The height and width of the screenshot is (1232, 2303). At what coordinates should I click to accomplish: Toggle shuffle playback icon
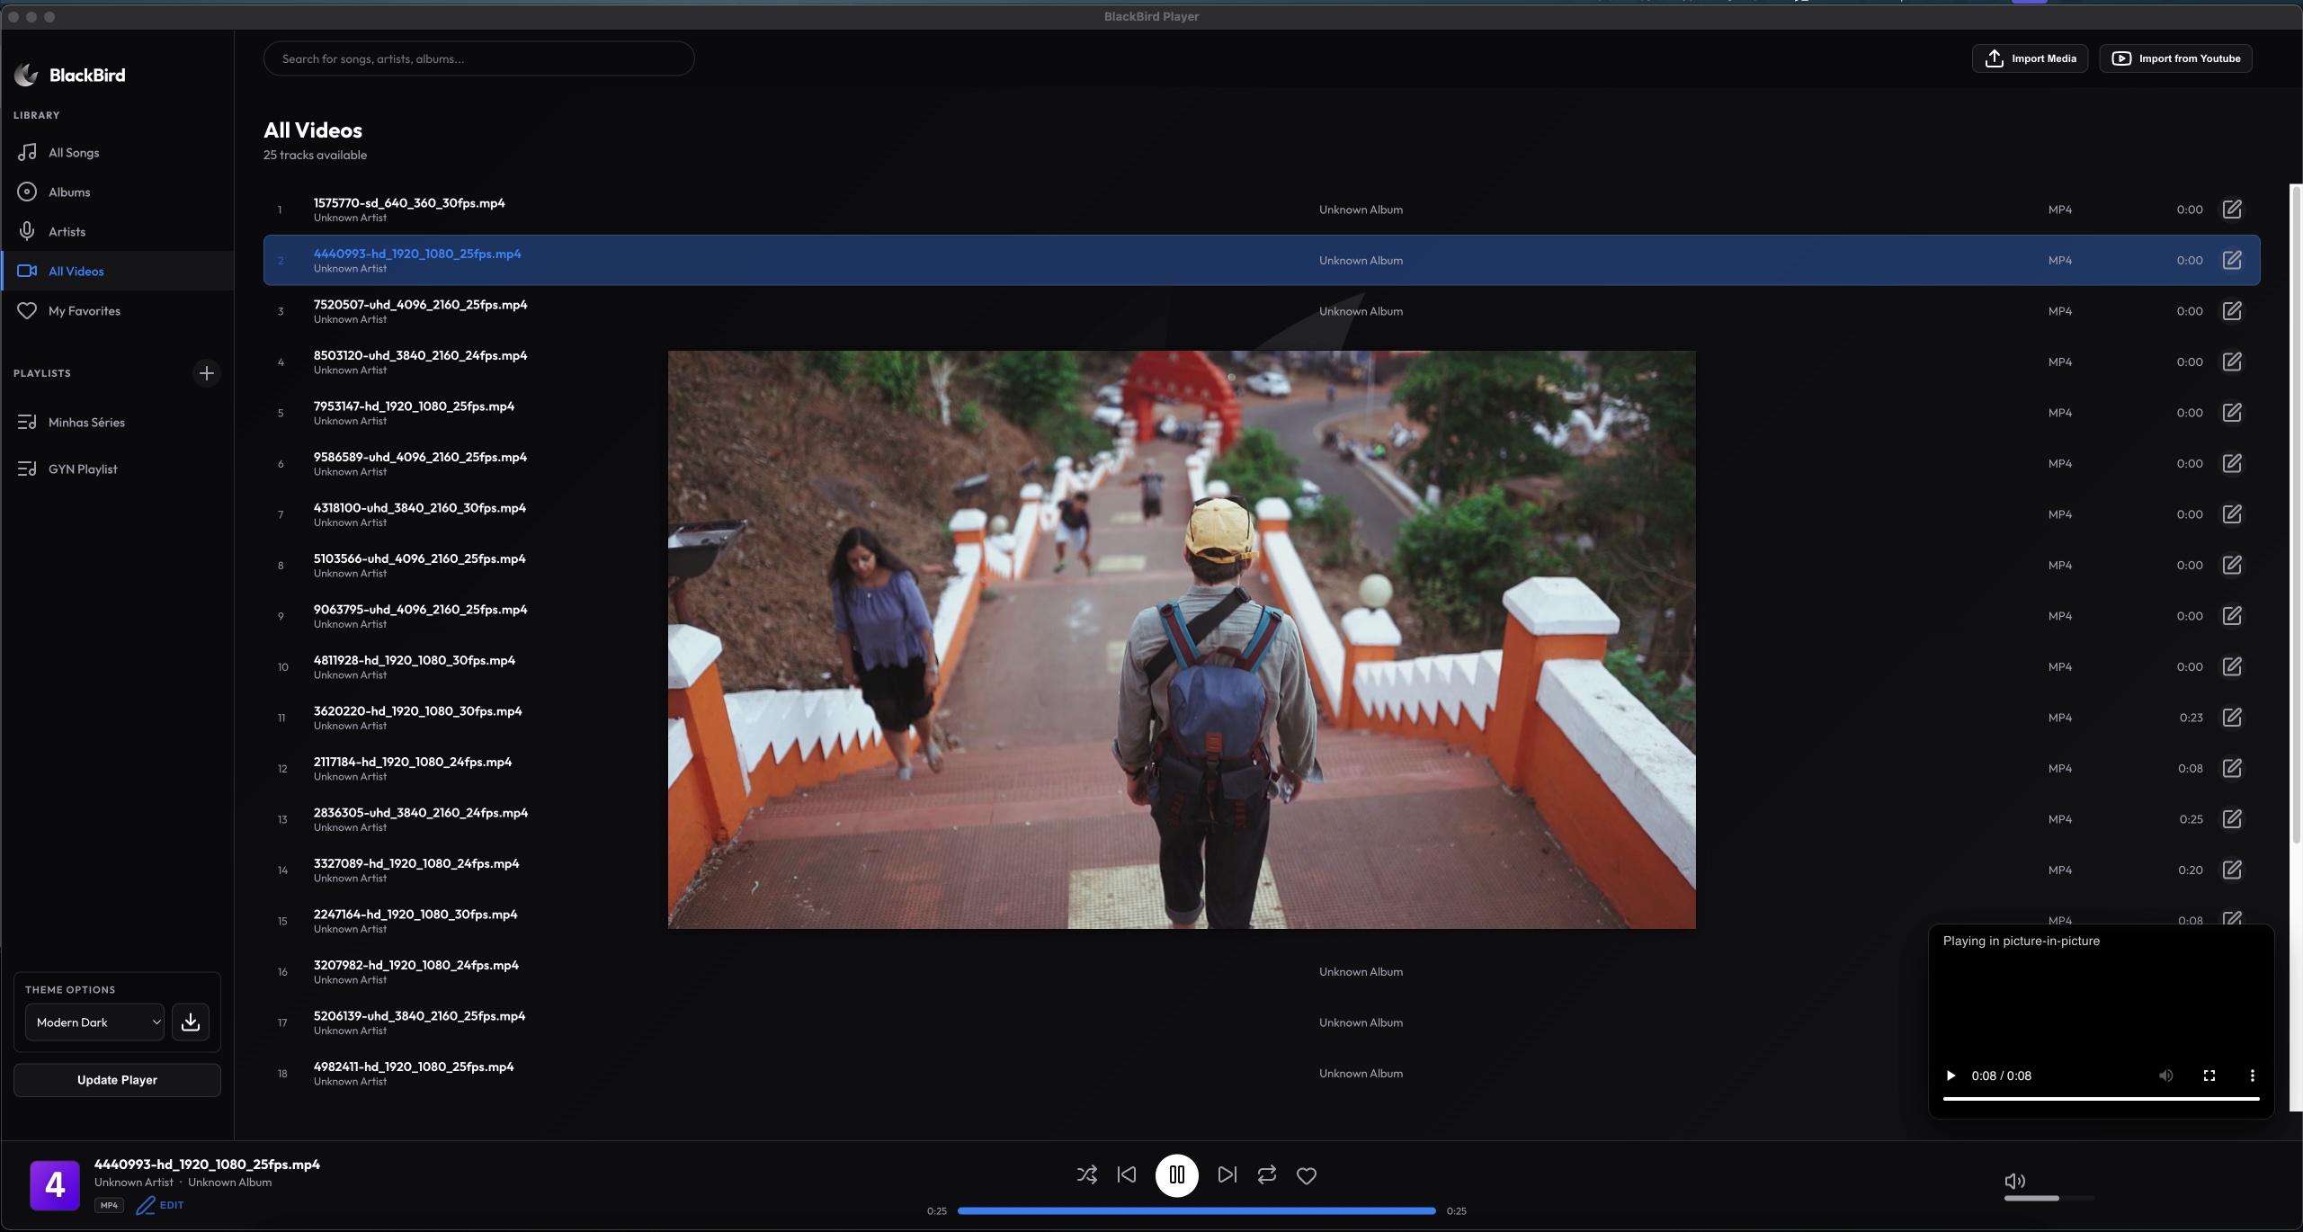(1086, 1174)
